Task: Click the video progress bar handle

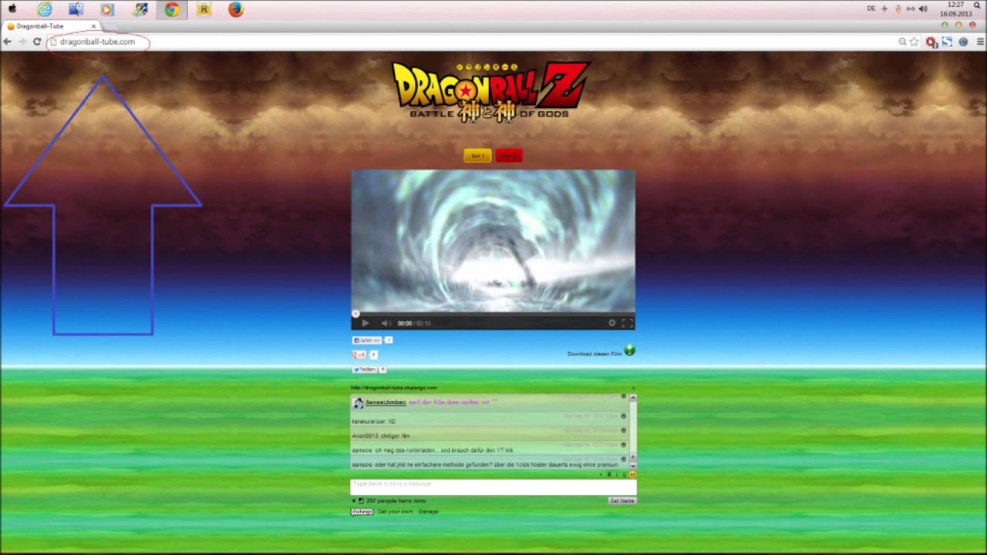Action: [x=355, y=314]
